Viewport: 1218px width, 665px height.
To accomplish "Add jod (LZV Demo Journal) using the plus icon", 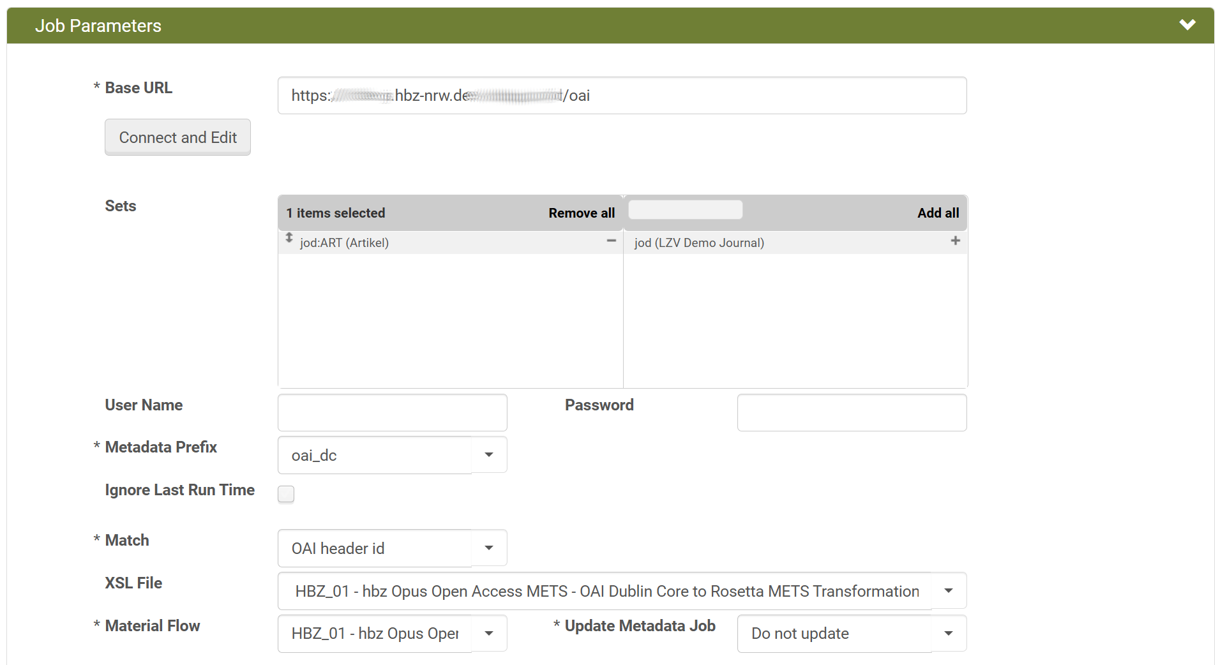I will point(955,241).
